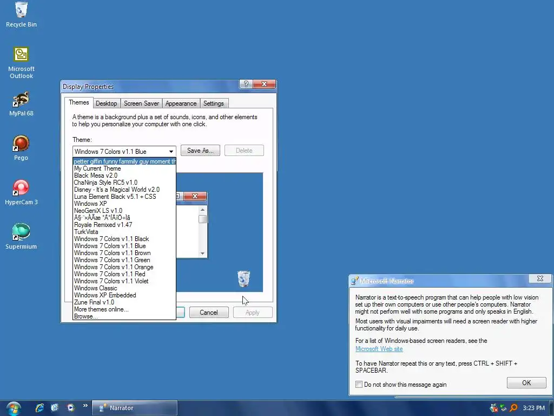The image size is (554, 416).
Task: Click the preview window scrollbar down arrow
Action: (x=202, y=253)
